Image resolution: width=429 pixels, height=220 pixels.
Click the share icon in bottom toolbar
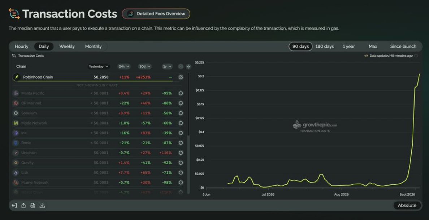(23, 206)
